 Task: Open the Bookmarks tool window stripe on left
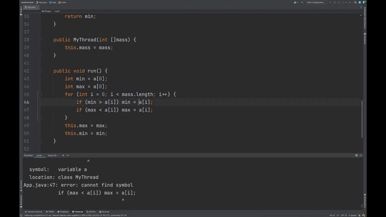coord(21,201)
